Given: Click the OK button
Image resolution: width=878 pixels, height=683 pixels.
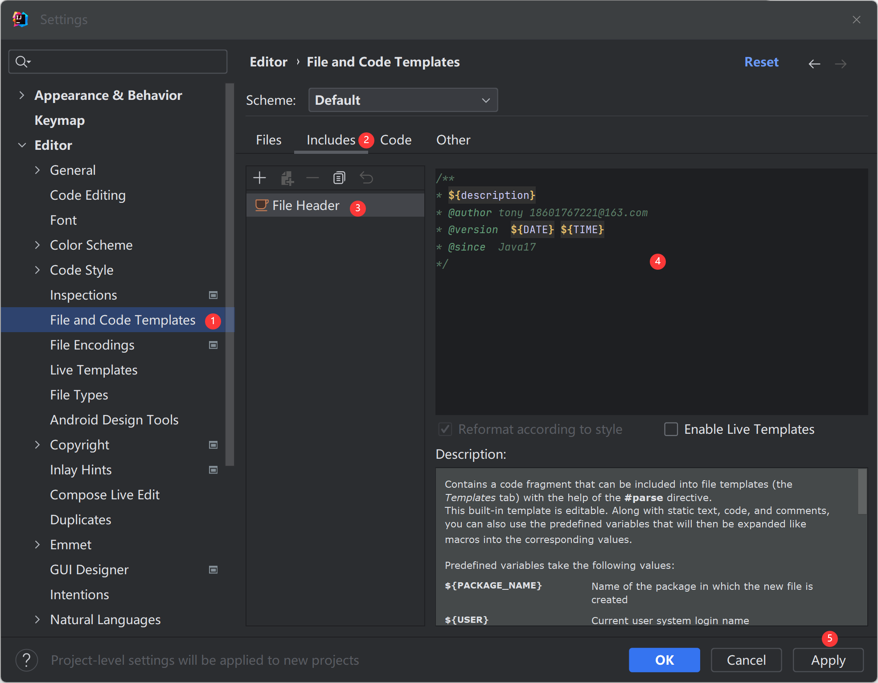Looking at the screenshot, I should (664, 660).
